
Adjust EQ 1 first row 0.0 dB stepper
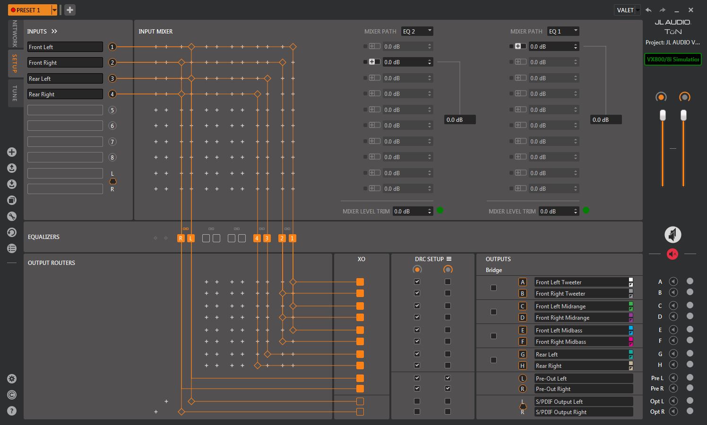[576, 46]
